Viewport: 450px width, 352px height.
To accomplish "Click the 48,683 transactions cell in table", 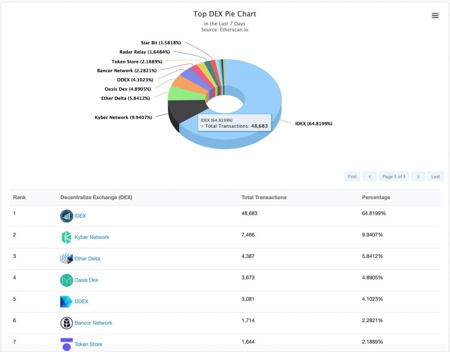I will [250, 214].
